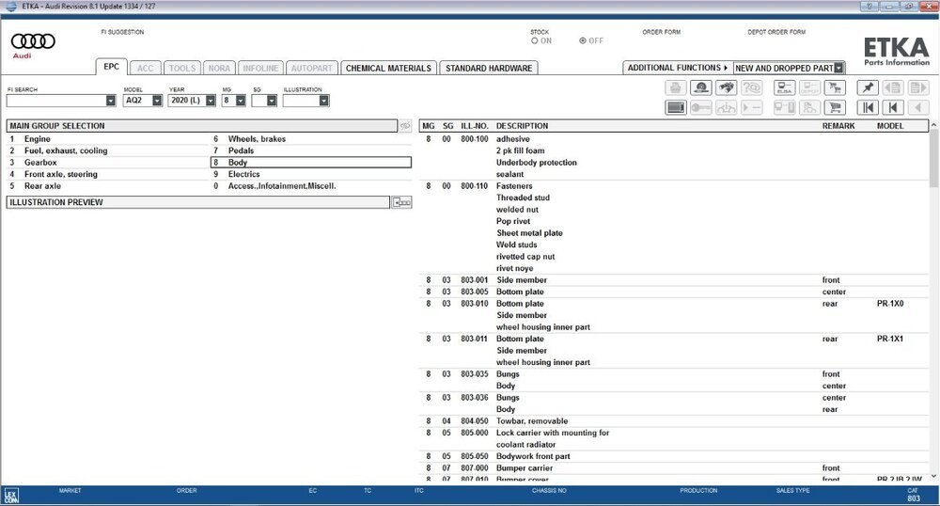Select the Towbar, removable row
The height and width of the screenshot is (506, 940).
click(x=674, y=420)
